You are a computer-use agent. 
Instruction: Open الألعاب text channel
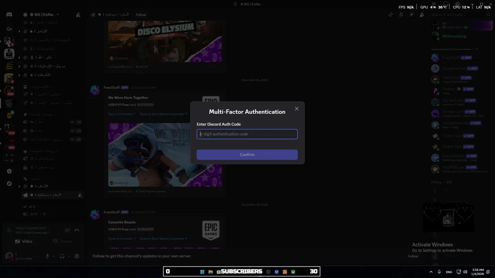coord(52,186)
